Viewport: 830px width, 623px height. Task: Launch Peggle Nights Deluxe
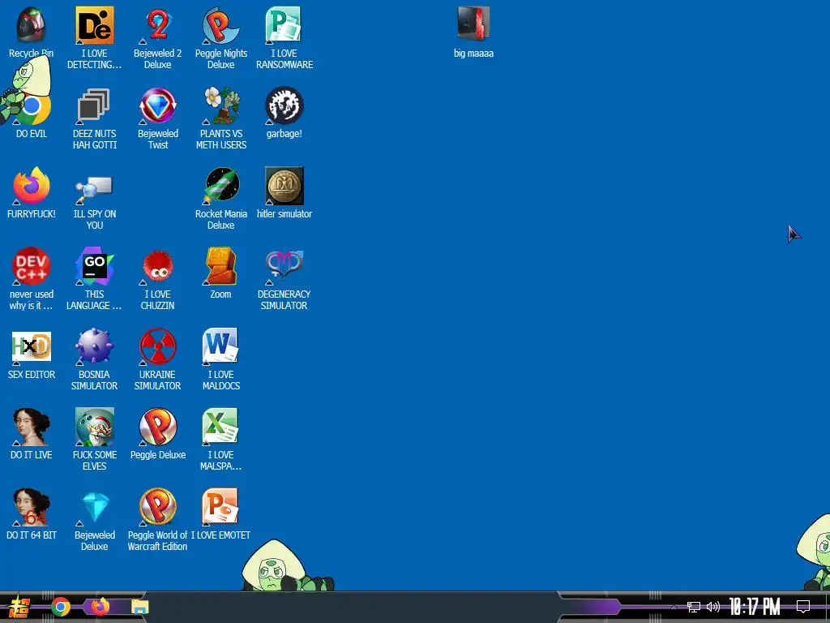click(220, 25)
